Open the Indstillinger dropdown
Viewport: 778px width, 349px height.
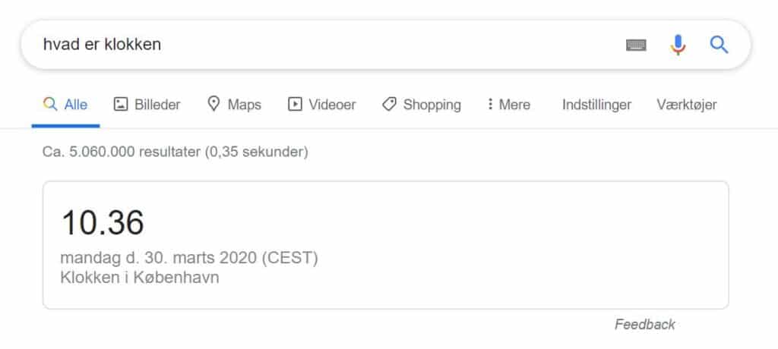coord(596,105)
